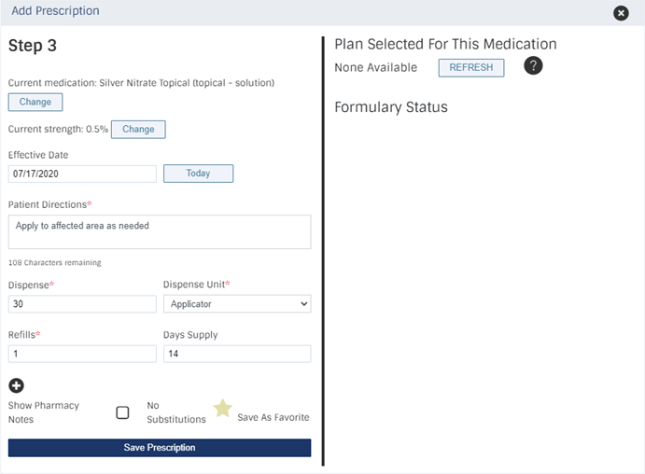The width and height of the screenshot is (645, 474).
Task: Click the Show Pharmacy Notes label
Action: pyautogui.click(x=44, y=412)
